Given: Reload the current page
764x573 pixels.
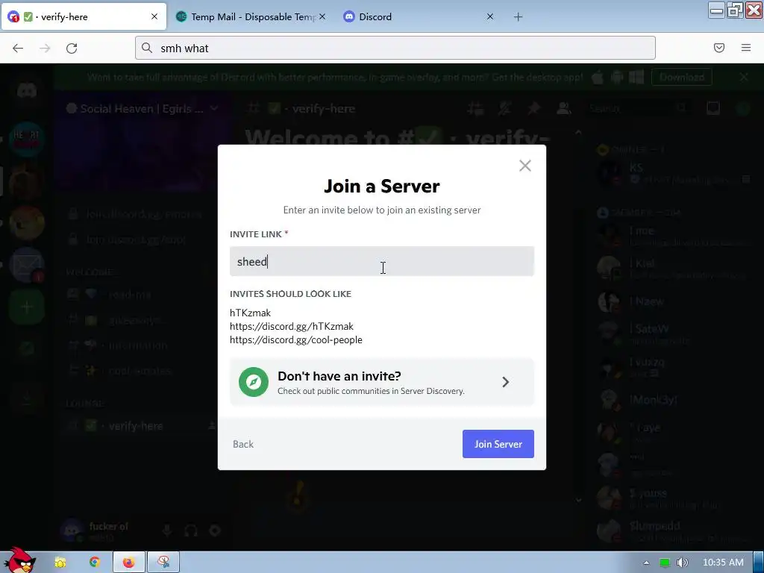Looking at the screenshot, I should (72, 48).
